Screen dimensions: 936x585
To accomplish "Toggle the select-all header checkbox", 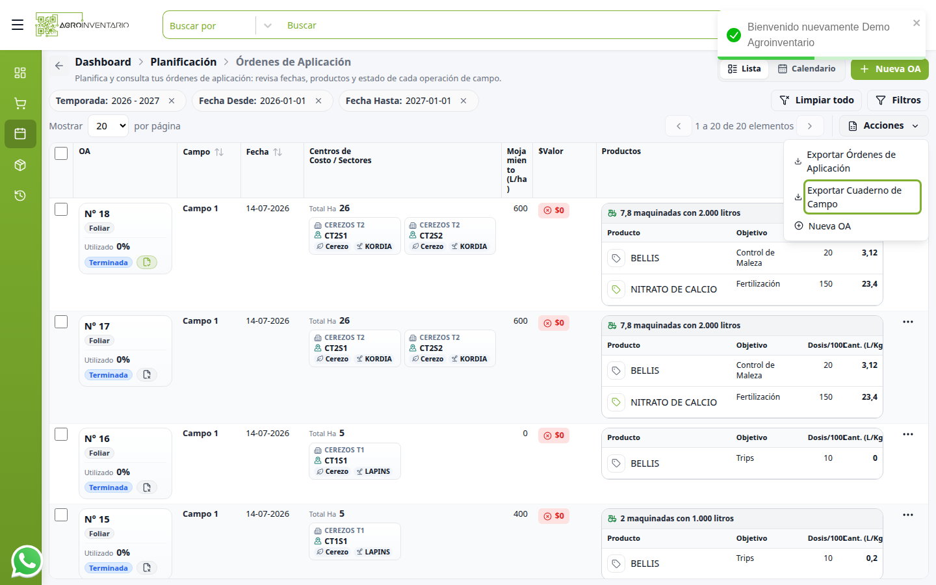I will point(61,153).
